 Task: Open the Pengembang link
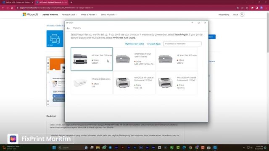224,15
